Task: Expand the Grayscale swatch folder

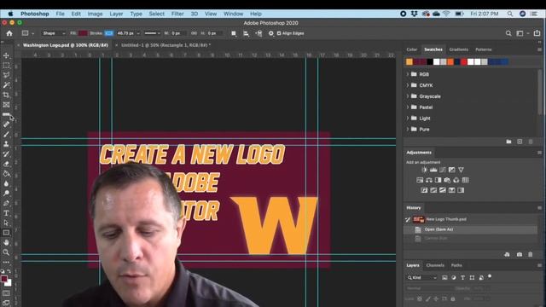Action: click(408, 96)
